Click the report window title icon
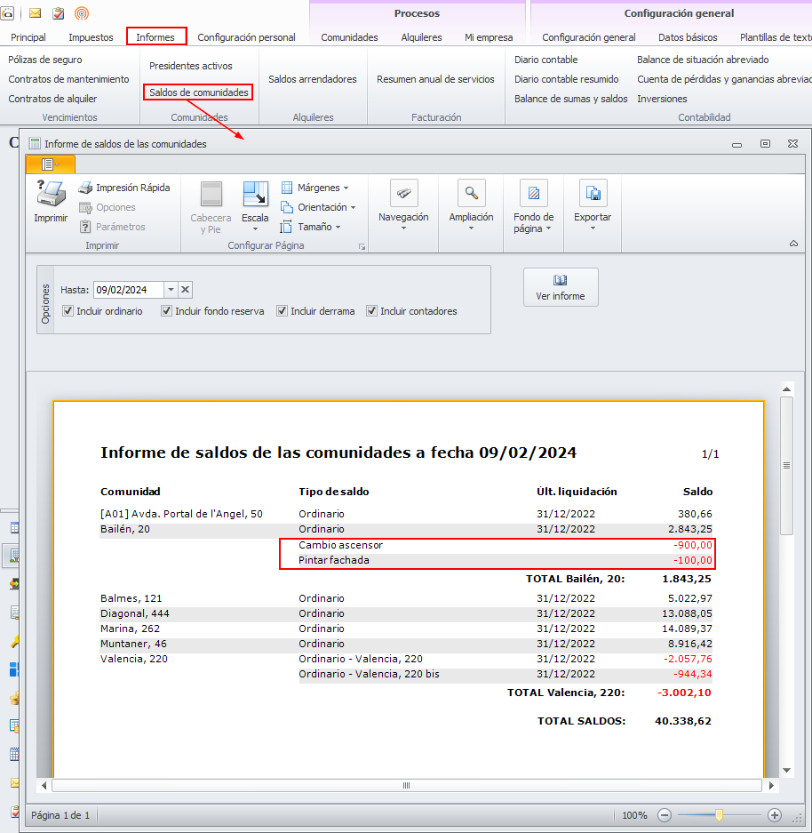The height and width of the screenshot is (833, 812). [x=35, y=143]
